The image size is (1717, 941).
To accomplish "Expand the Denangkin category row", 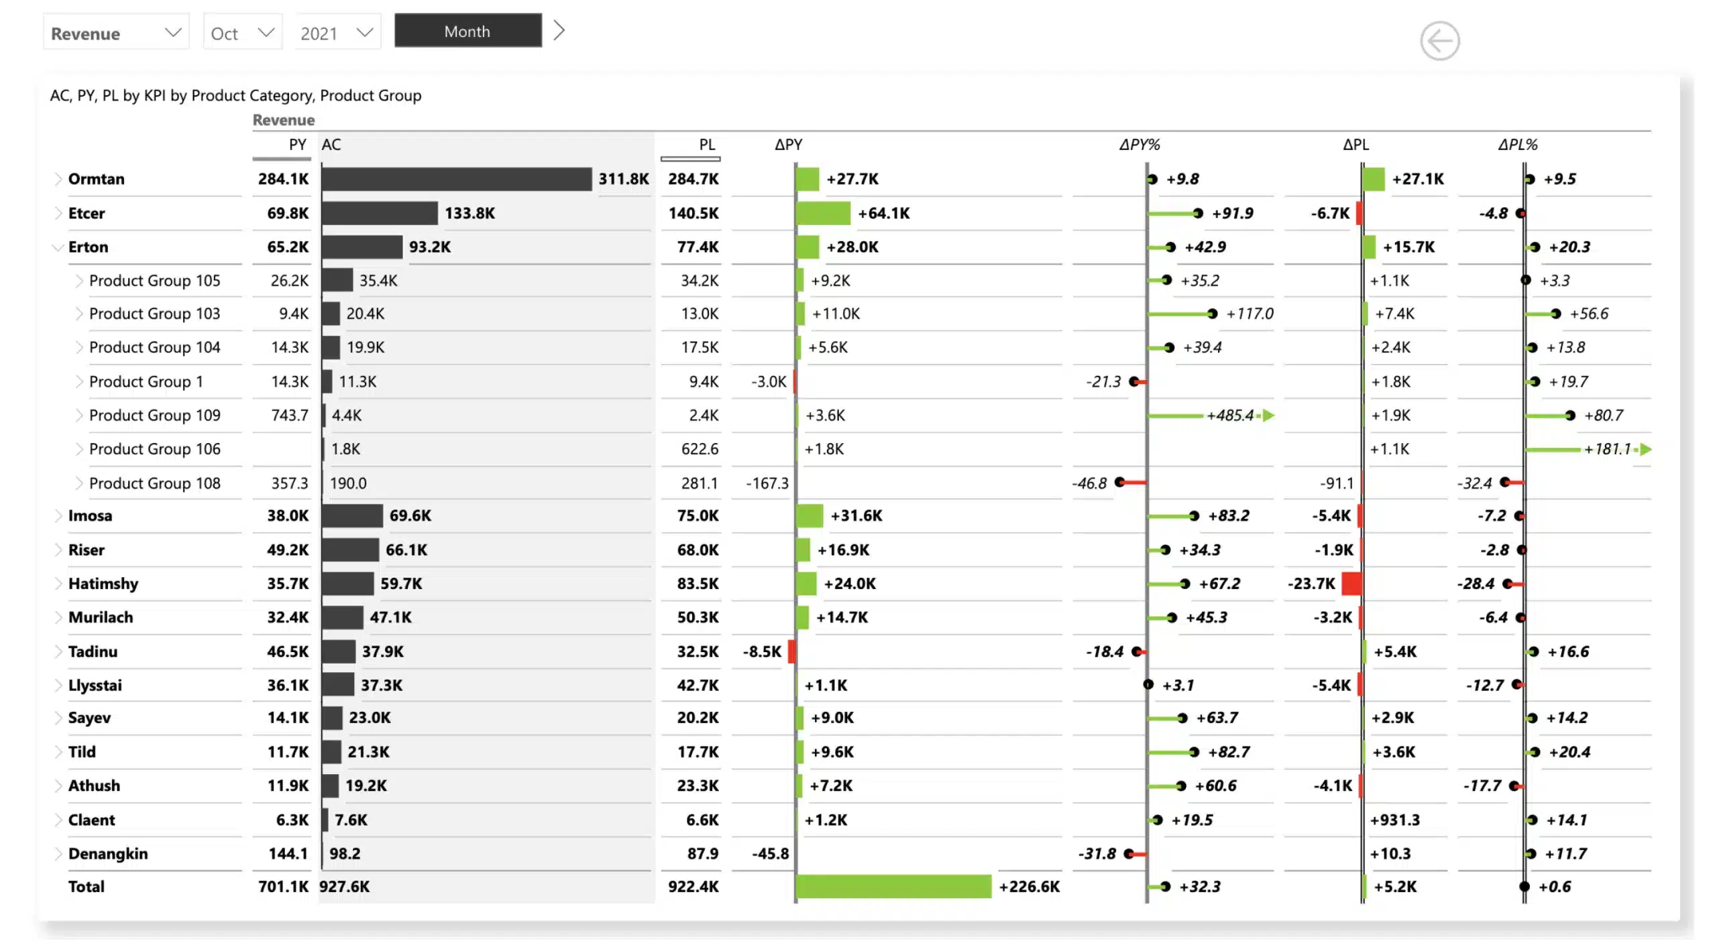I will (57, 853).
